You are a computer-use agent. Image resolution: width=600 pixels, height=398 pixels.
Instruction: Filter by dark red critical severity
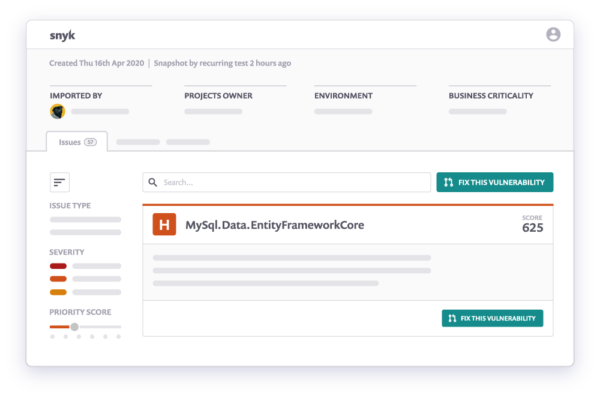click(x=58, y=266)
